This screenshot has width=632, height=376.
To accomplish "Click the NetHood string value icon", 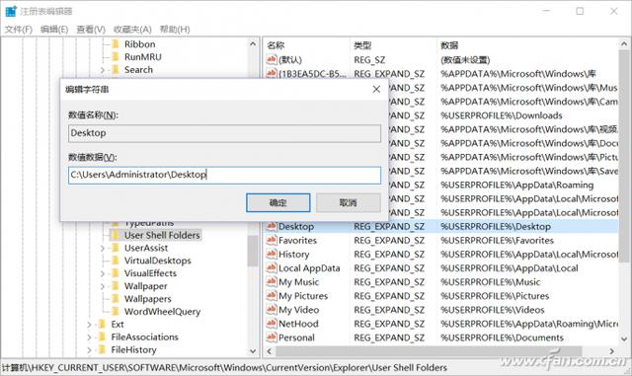I will coord(272,324).
